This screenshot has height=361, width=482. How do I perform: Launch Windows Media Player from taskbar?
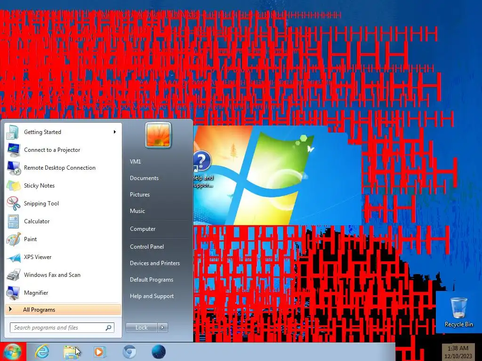point(99,352)
